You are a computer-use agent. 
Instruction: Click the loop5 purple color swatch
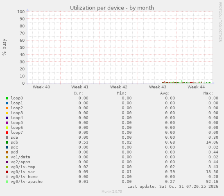[7, 123]
